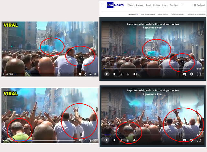This screenshot has height=152, width=207.
Task: Open the Politica section
Action: coord(157,5)
